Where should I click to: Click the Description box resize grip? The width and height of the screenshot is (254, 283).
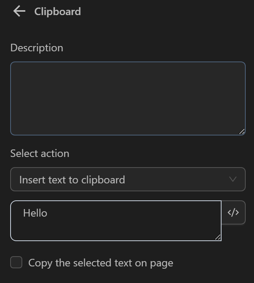pos(242,131)
